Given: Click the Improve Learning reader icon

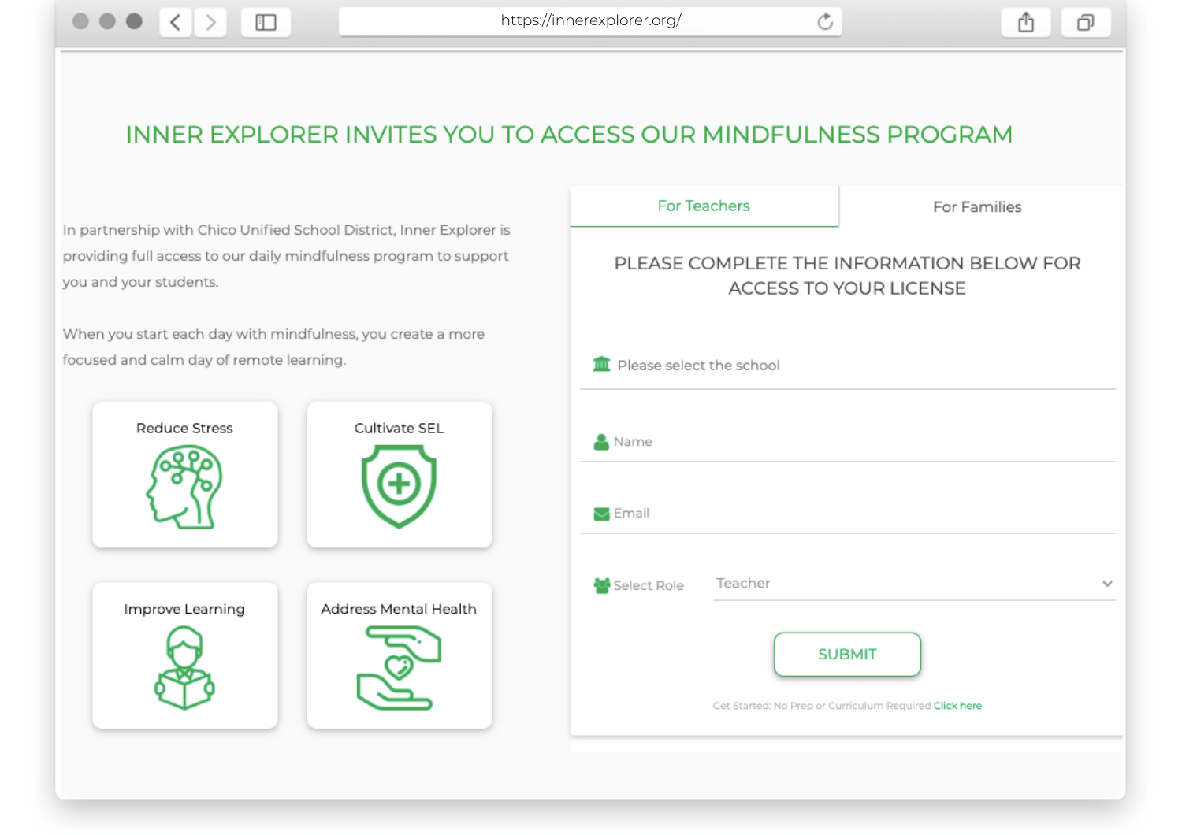Looking at the screenshot, I should coord(184,668).
